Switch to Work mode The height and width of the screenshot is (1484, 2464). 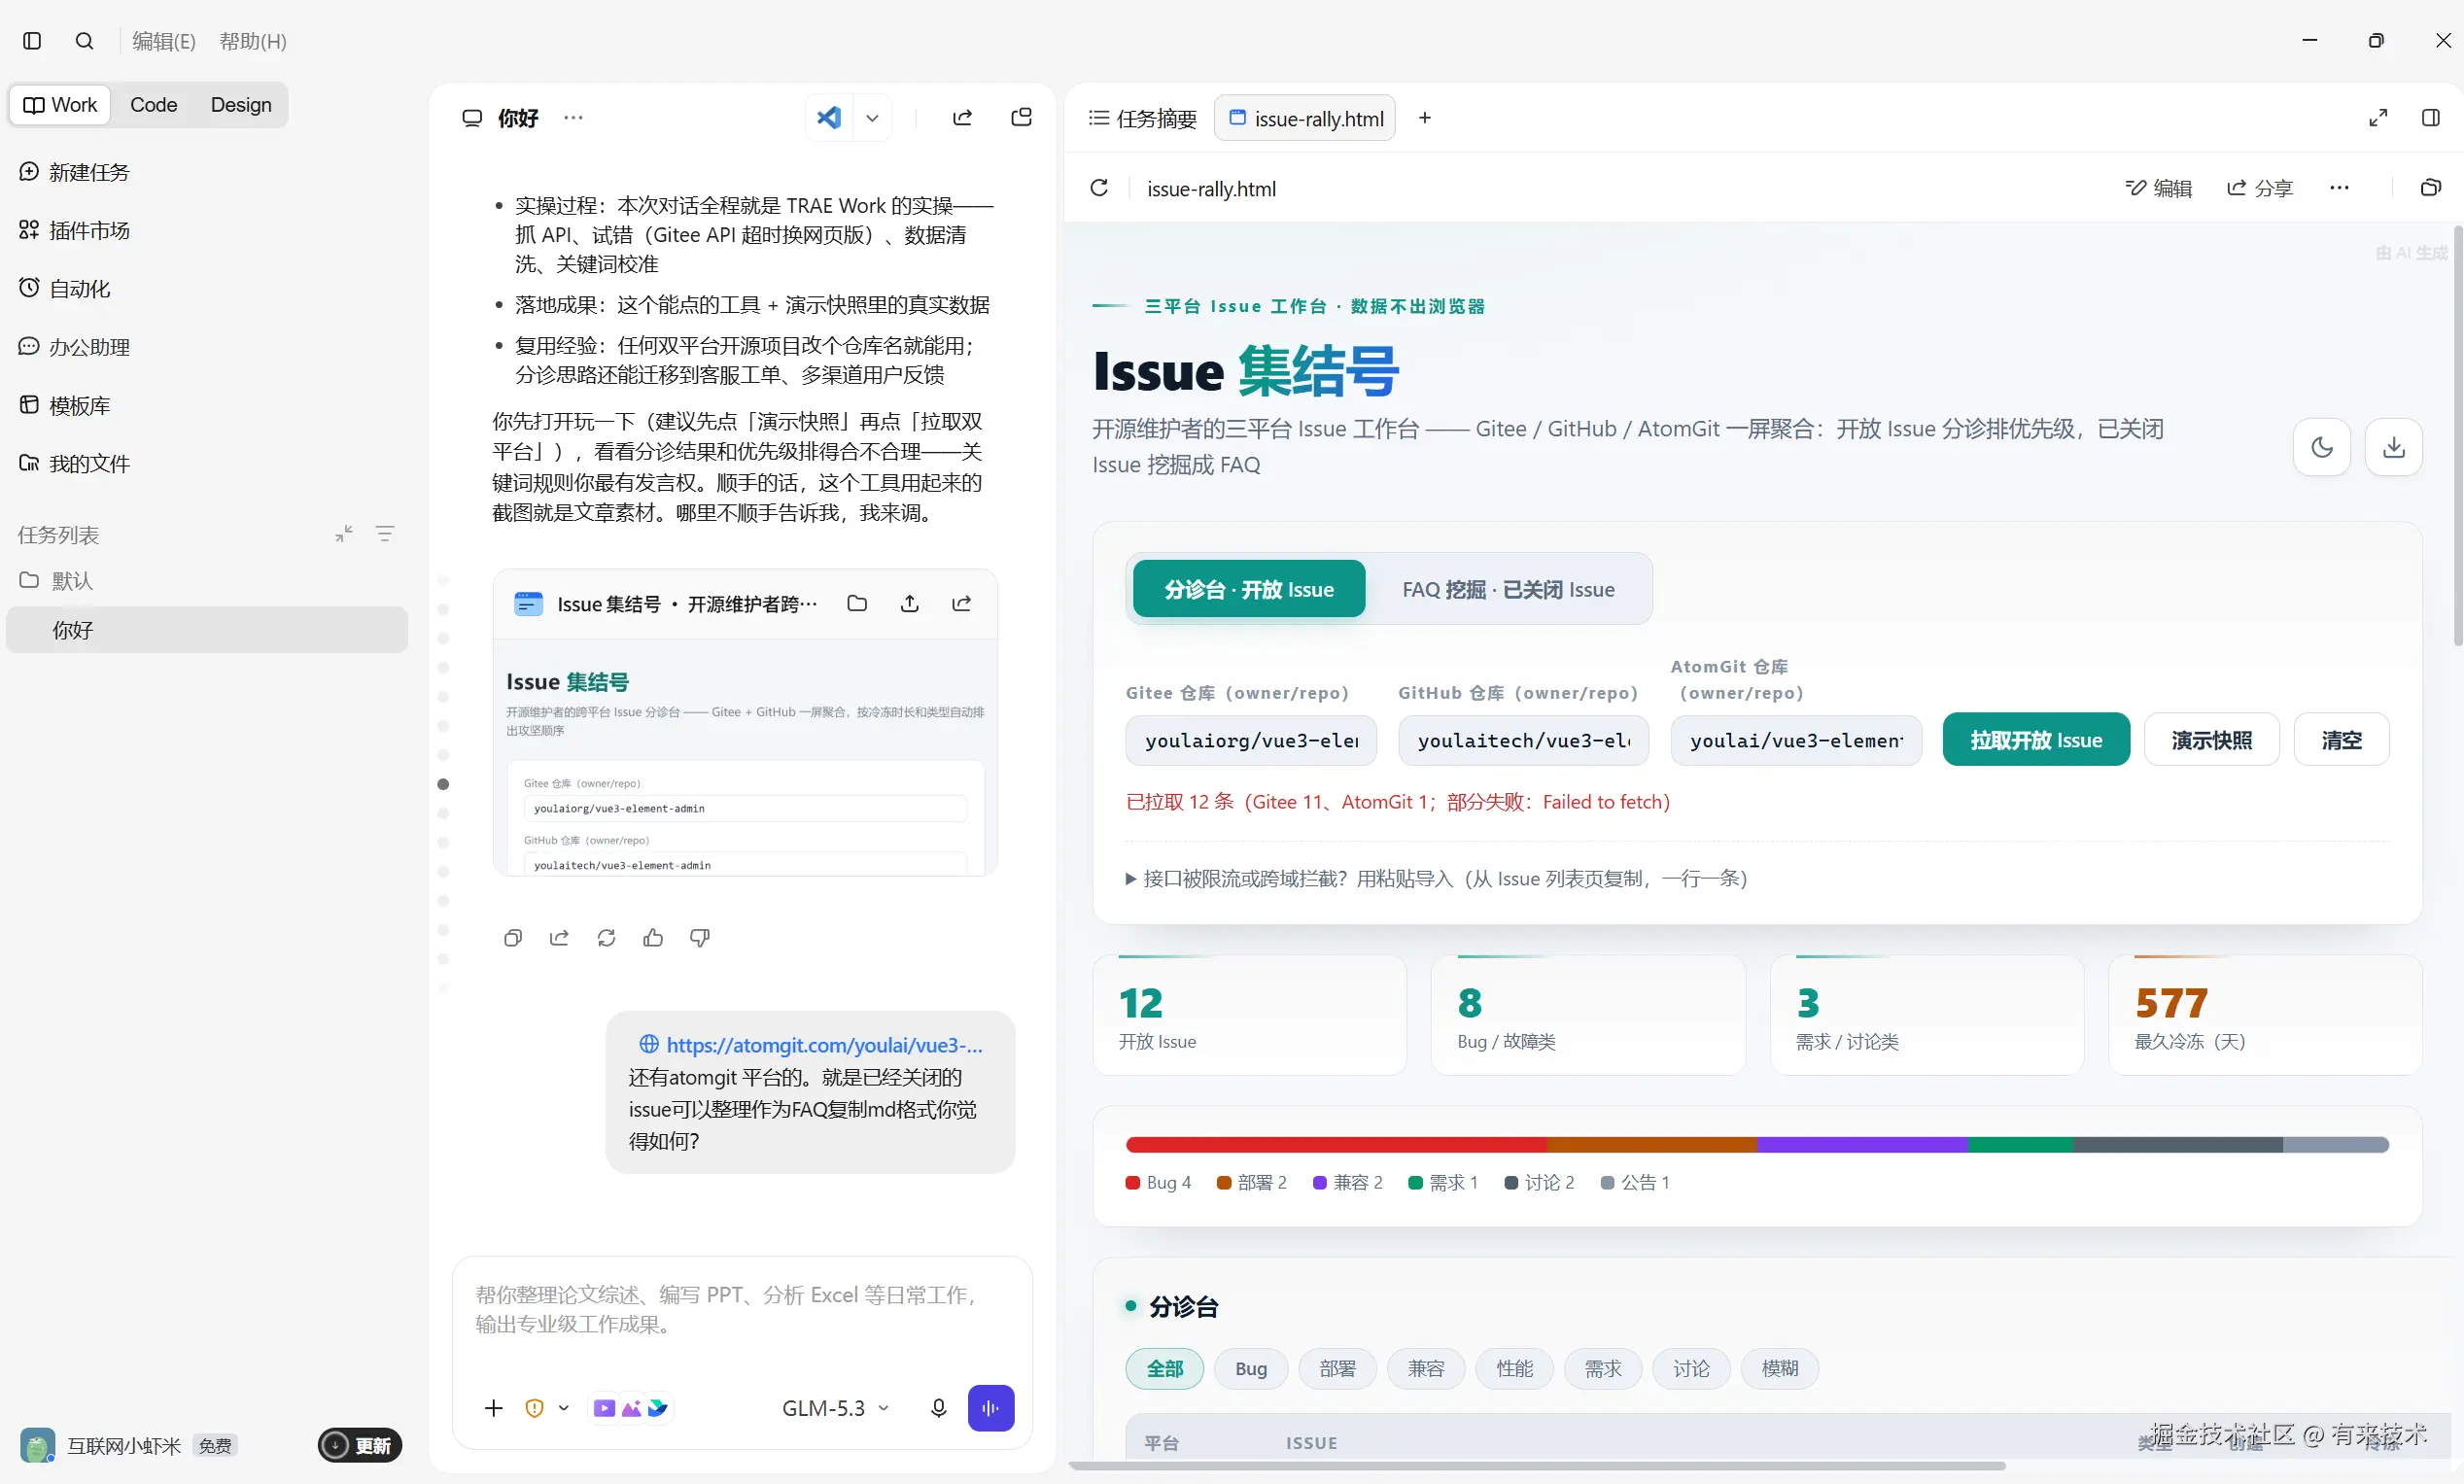[60, 105]
